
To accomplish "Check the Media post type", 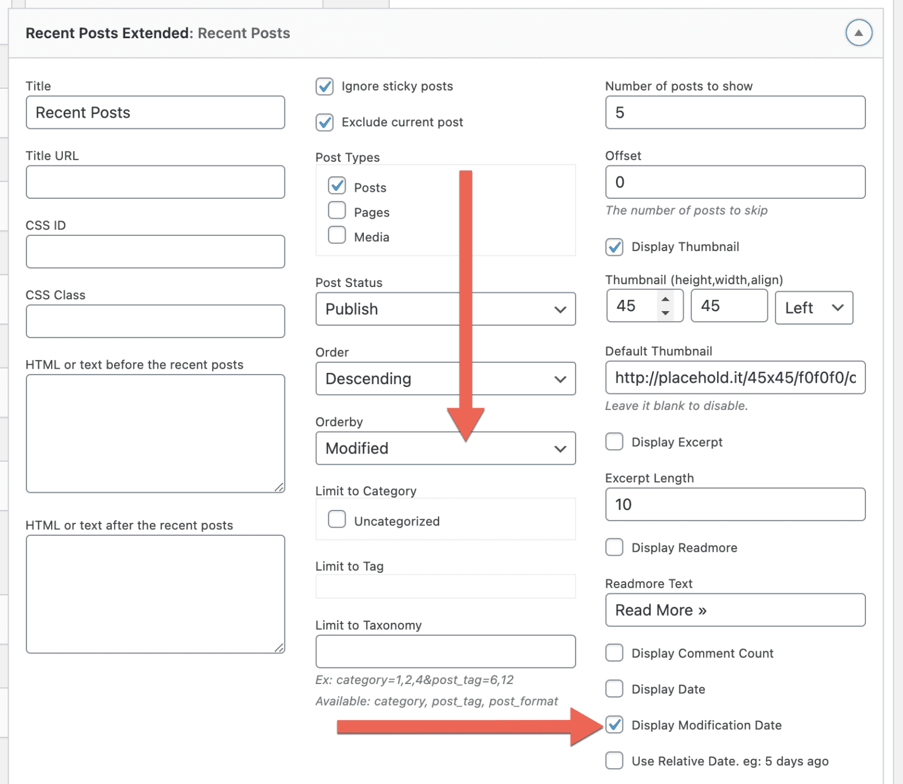I will (x=337, y=235).
